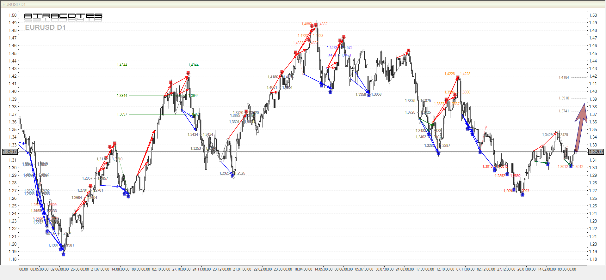Click the 02.10:00.00 date on time axis
This screenshot has height=280, width=606.
161,269
